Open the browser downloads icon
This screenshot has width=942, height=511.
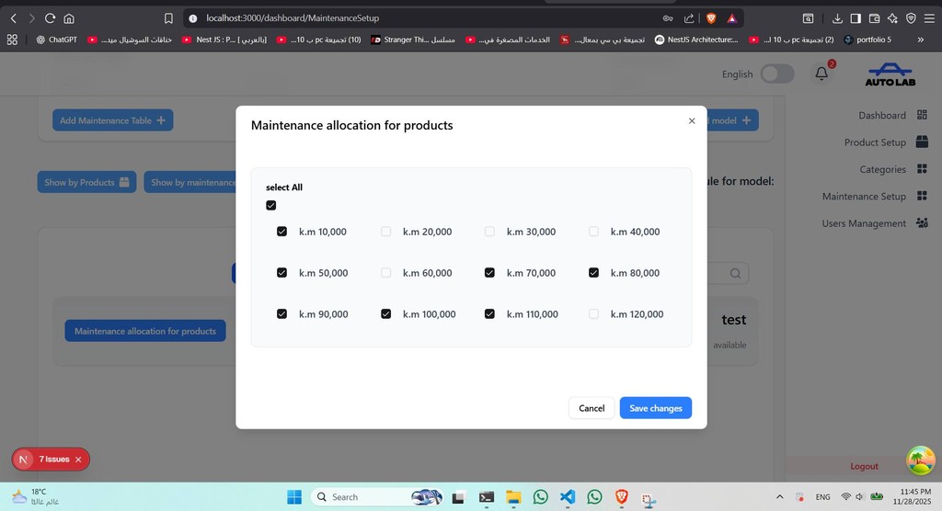click(837, 18)
